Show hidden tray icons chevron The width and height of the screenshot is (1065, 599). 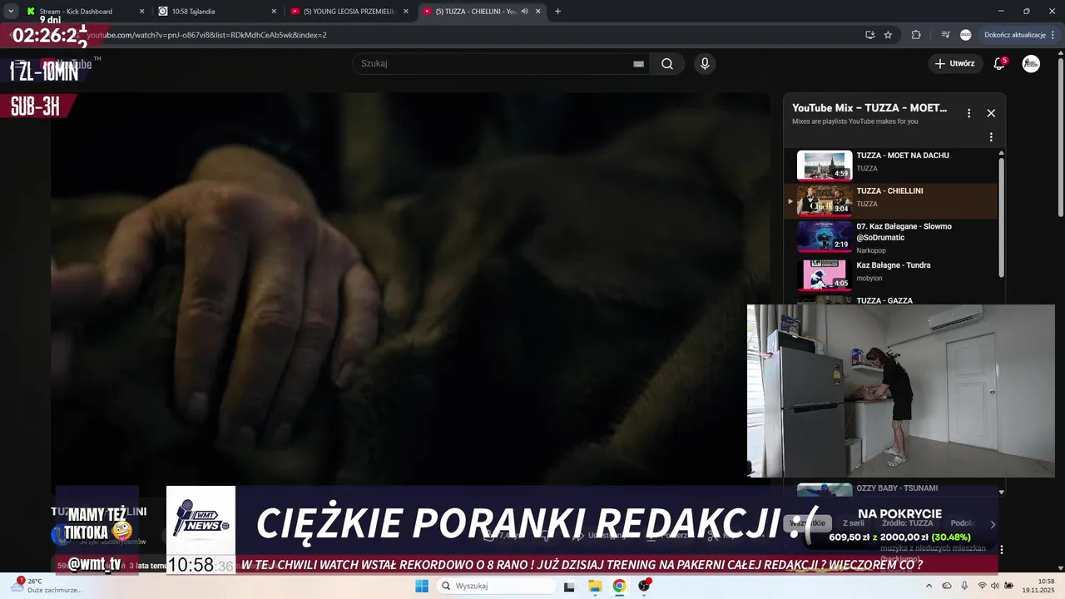click(929, 586)
